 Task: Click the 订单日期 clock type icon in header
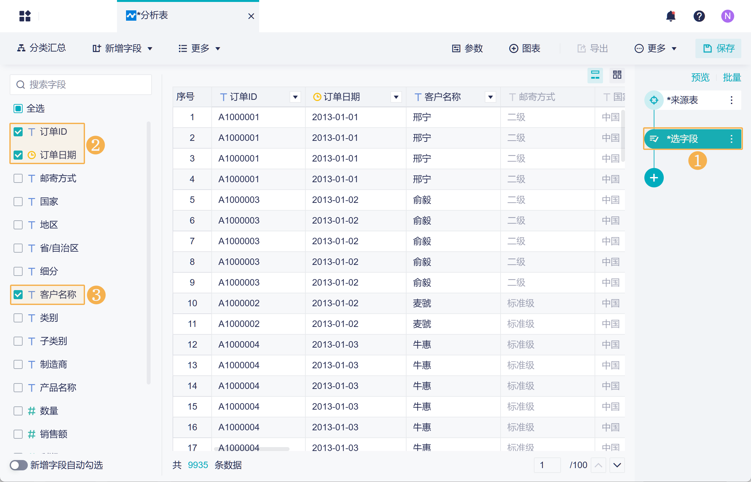317,97
